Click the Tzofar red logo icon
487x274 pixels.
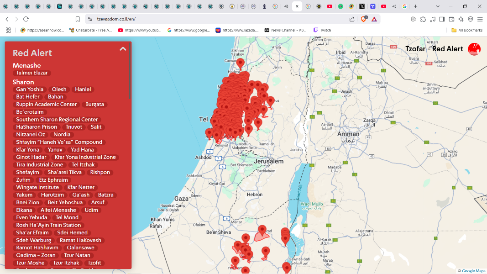point(474,49)
